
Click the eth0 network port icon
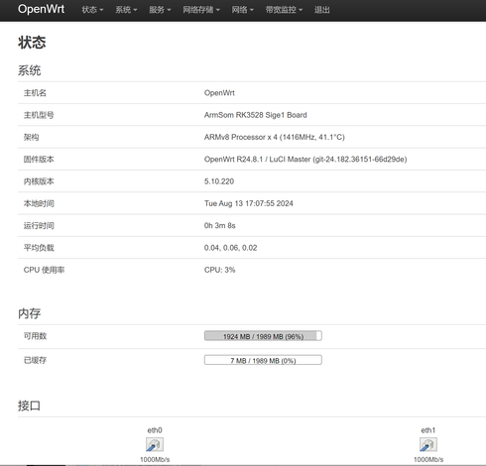pos(155,444)
